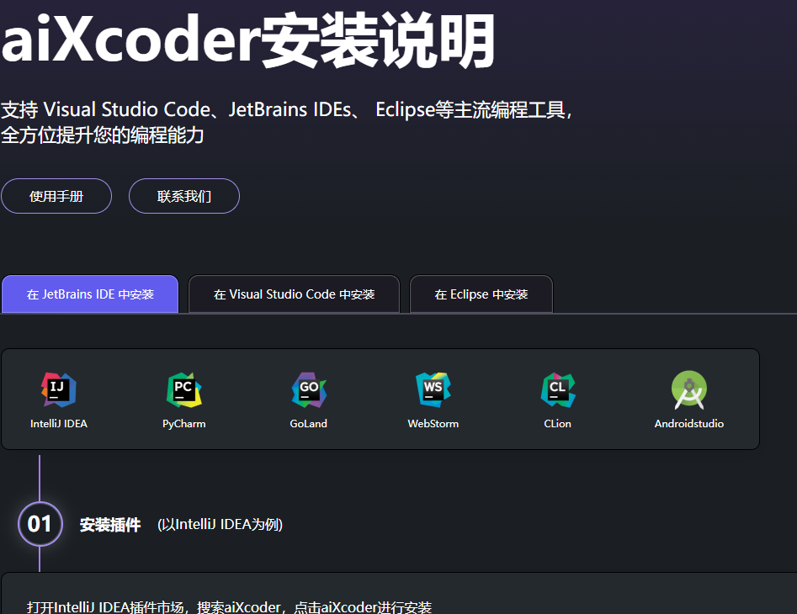Click the aiXcoder安装说明 page title
Screen dimensions: 797x614
(x=248, y=40)
